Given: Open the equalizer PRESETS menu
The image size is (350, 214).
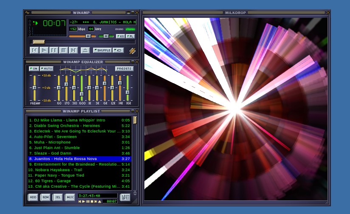Looking at the screenshot, I should click(x=124, y=68).
